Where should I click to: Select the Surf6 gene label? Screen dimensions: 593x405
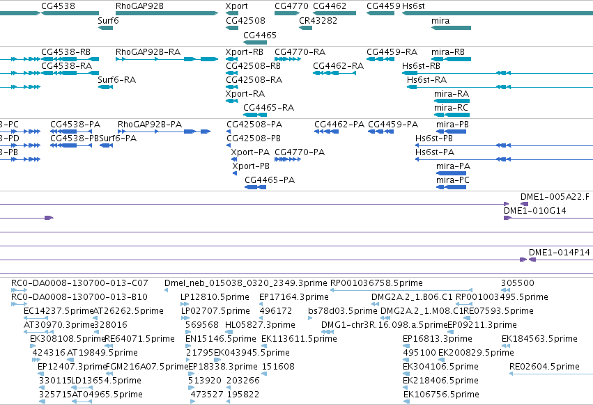pyautogui.click(x=108, y=20)
